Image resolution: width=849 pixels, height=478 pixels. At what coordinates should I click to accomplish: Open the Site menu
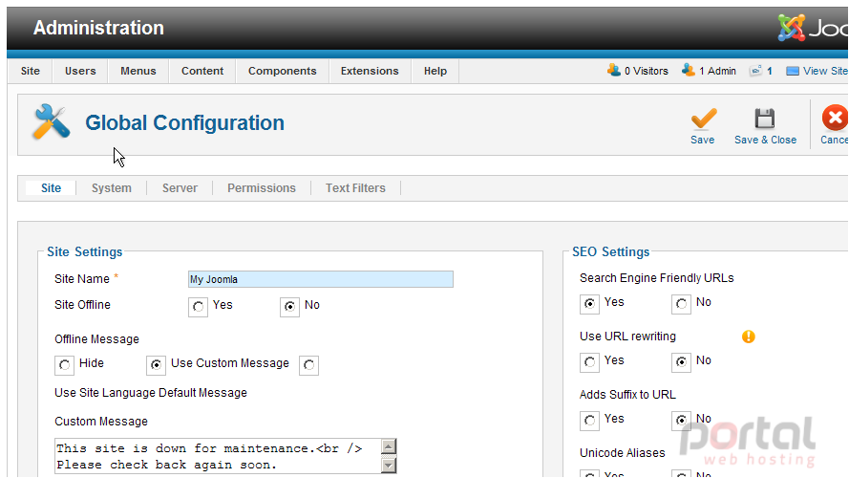31,71
